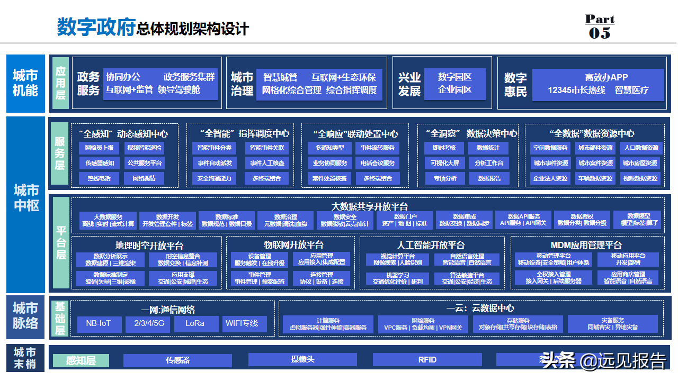The height and width of the screenshot is (381, 678).
Task: Select the 城市末梢 side label
Action: coord(25,358)
